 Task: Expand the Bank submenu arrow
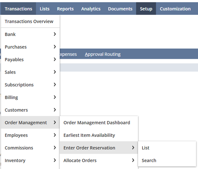(x=55, y=34)
